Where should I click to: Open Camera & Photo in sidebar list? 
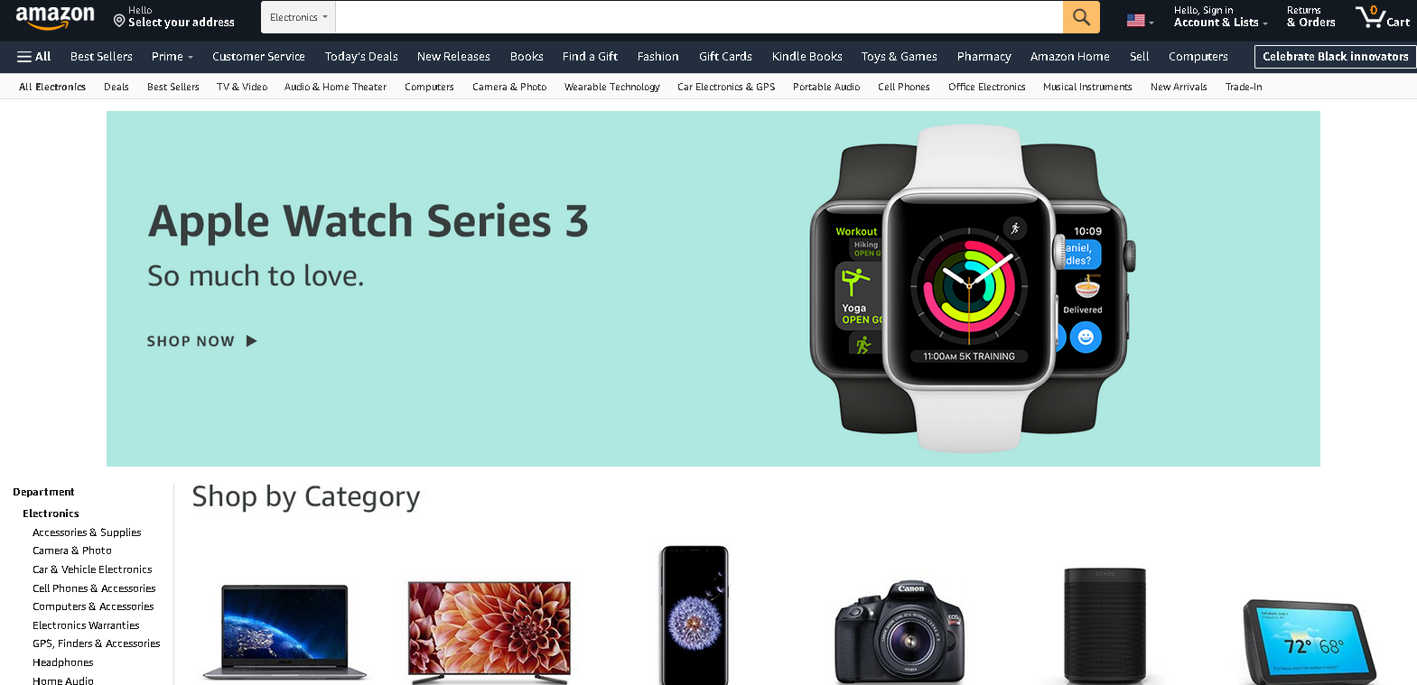[x=72, y=551]
